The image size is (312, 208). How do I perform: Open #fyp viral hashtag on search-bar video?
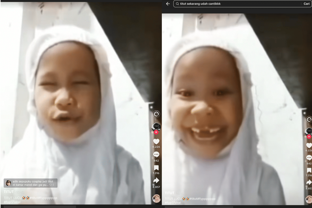(173, 203)
